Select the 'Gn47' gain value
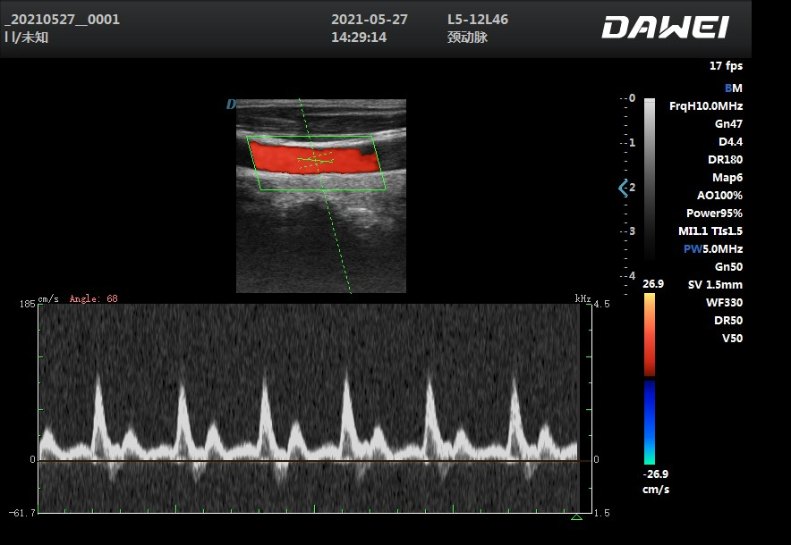791x545 pixels. point(728,124)
